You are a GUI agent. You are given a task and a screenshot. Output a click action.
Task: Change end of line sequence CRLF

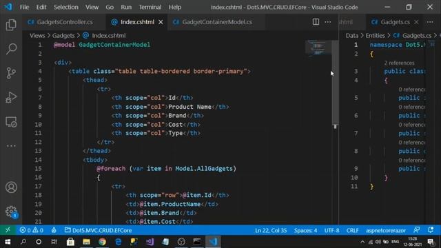tap(352, 230)
